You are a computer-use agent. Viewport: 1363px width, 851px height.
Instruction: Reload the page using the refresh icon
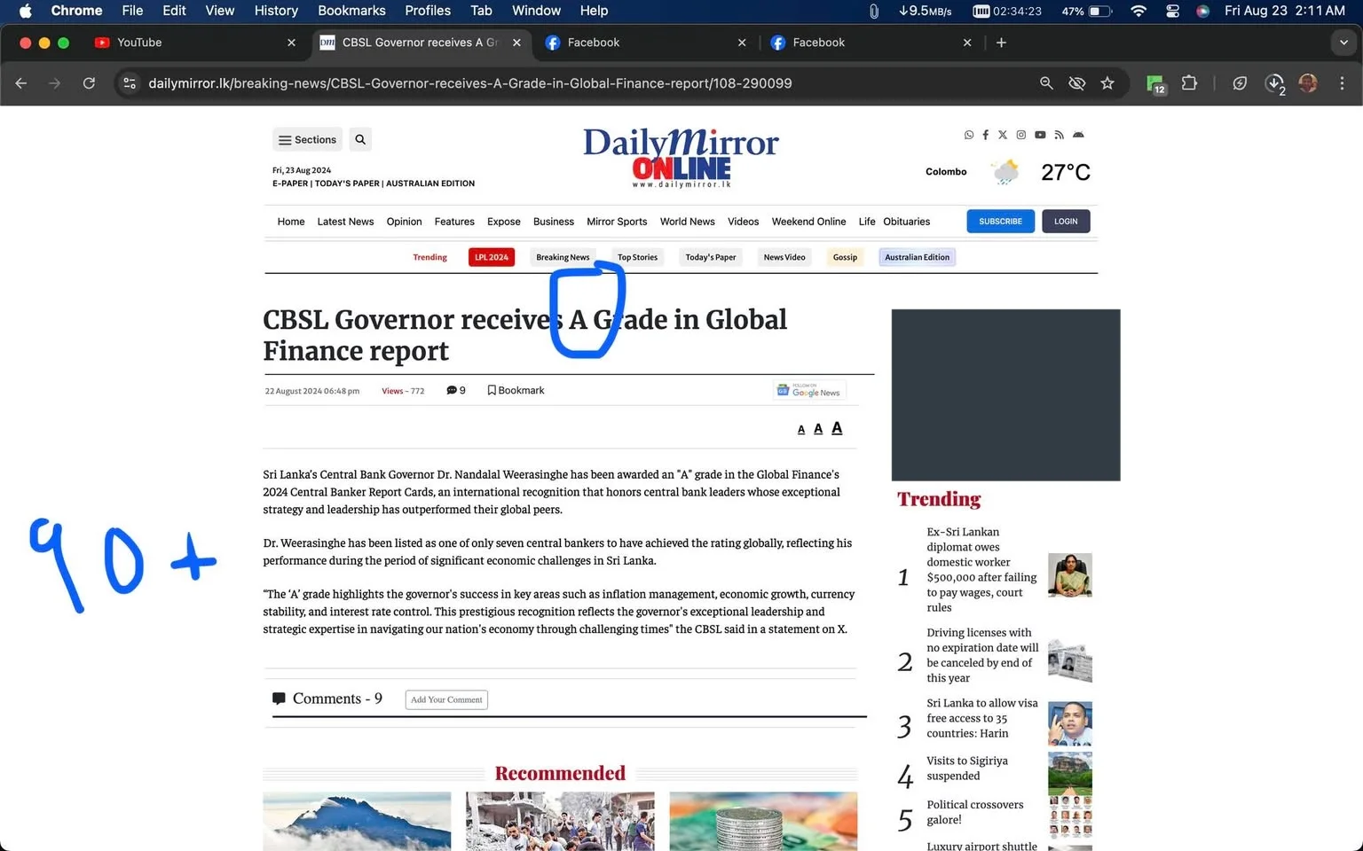[89, 82]
